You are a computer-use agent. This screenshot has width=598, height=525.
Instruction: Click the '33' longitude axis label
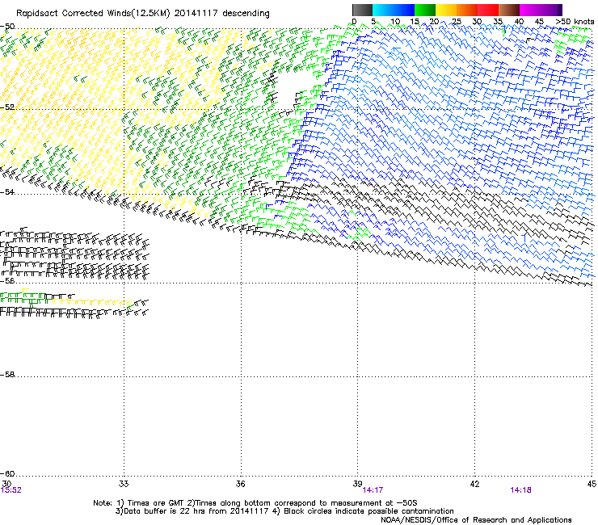point(124,484)
